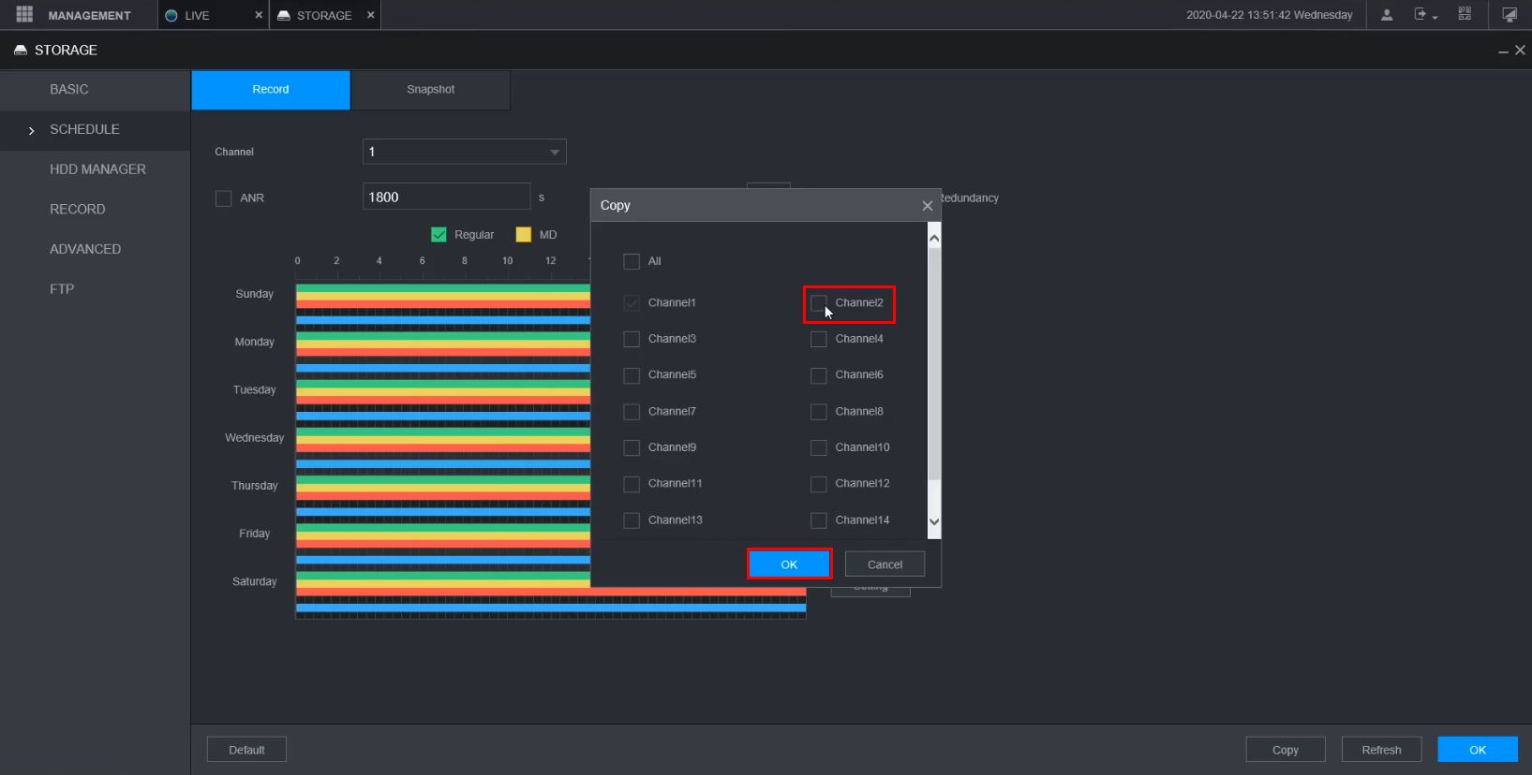Switch to the Snapshot tab
The width and height of the screenshot is (1532, 775).
coord(430,90)
